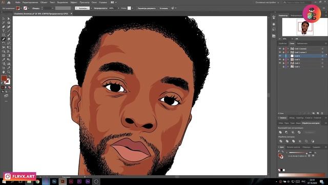The height and width of the screenshot is (185, 328).
Task: Select the Type tool
Action: [x=4, y=31]
